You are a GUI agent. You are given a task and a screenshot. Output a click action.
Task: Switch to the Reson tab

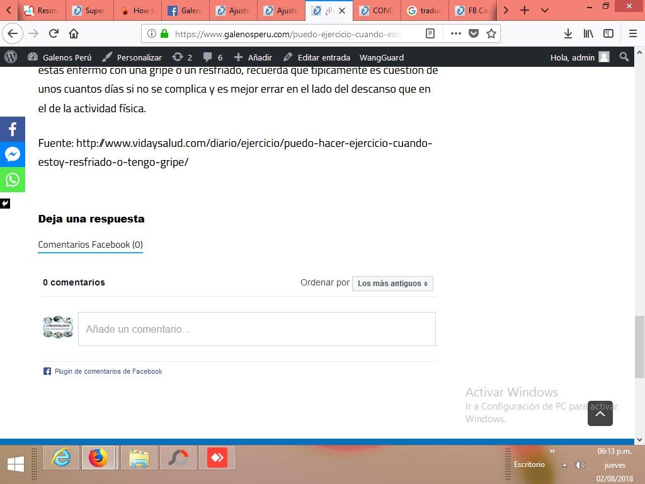(x=41, y=11)
